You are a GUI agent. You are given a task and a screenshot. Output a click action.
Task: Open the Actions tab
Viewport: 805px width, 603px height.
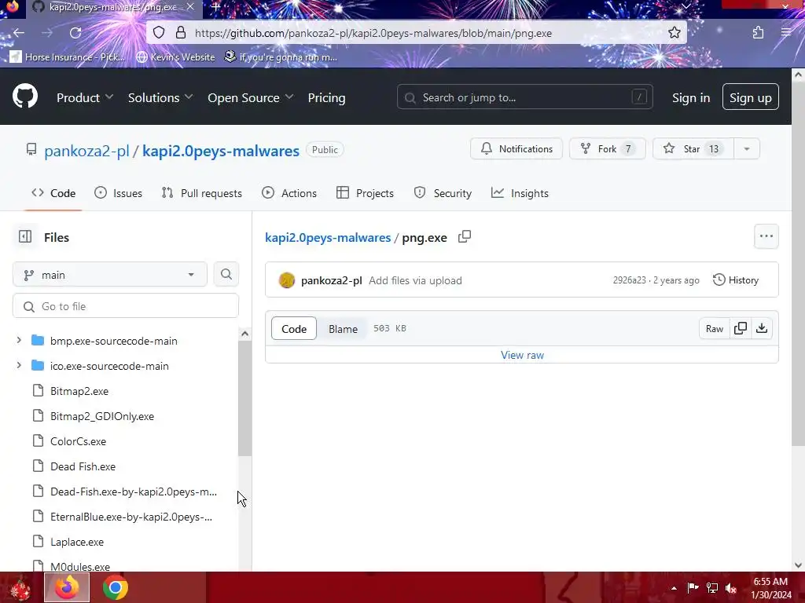tap(289, 193)
